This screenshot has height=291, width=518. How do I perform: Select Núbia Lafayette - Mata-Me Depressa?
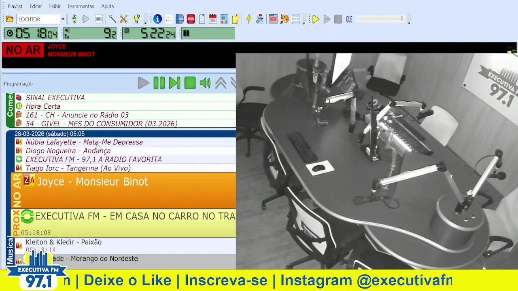point(125,142)
